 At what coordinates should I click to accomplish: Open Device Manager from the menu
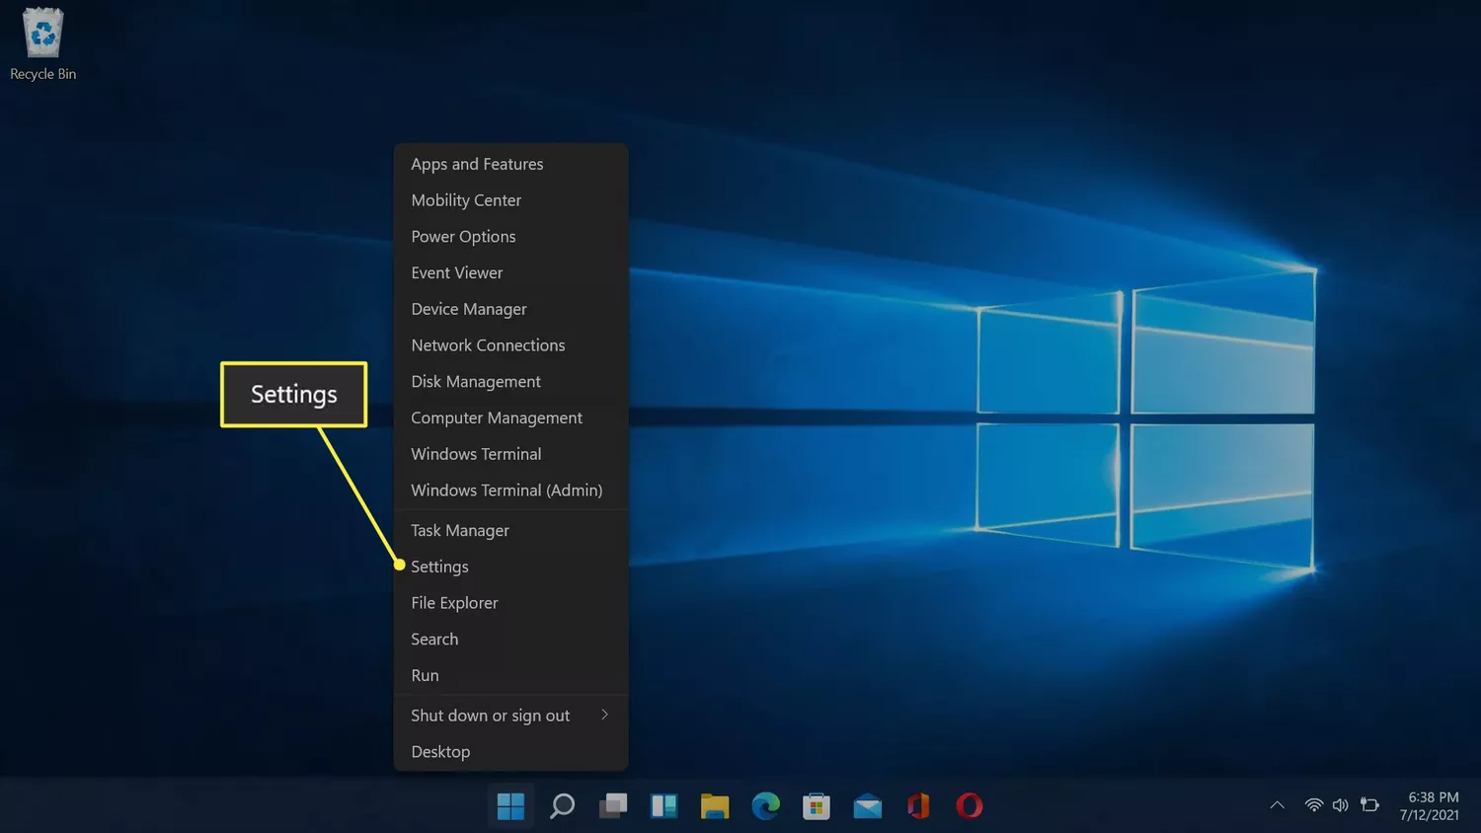pos(469,308)
